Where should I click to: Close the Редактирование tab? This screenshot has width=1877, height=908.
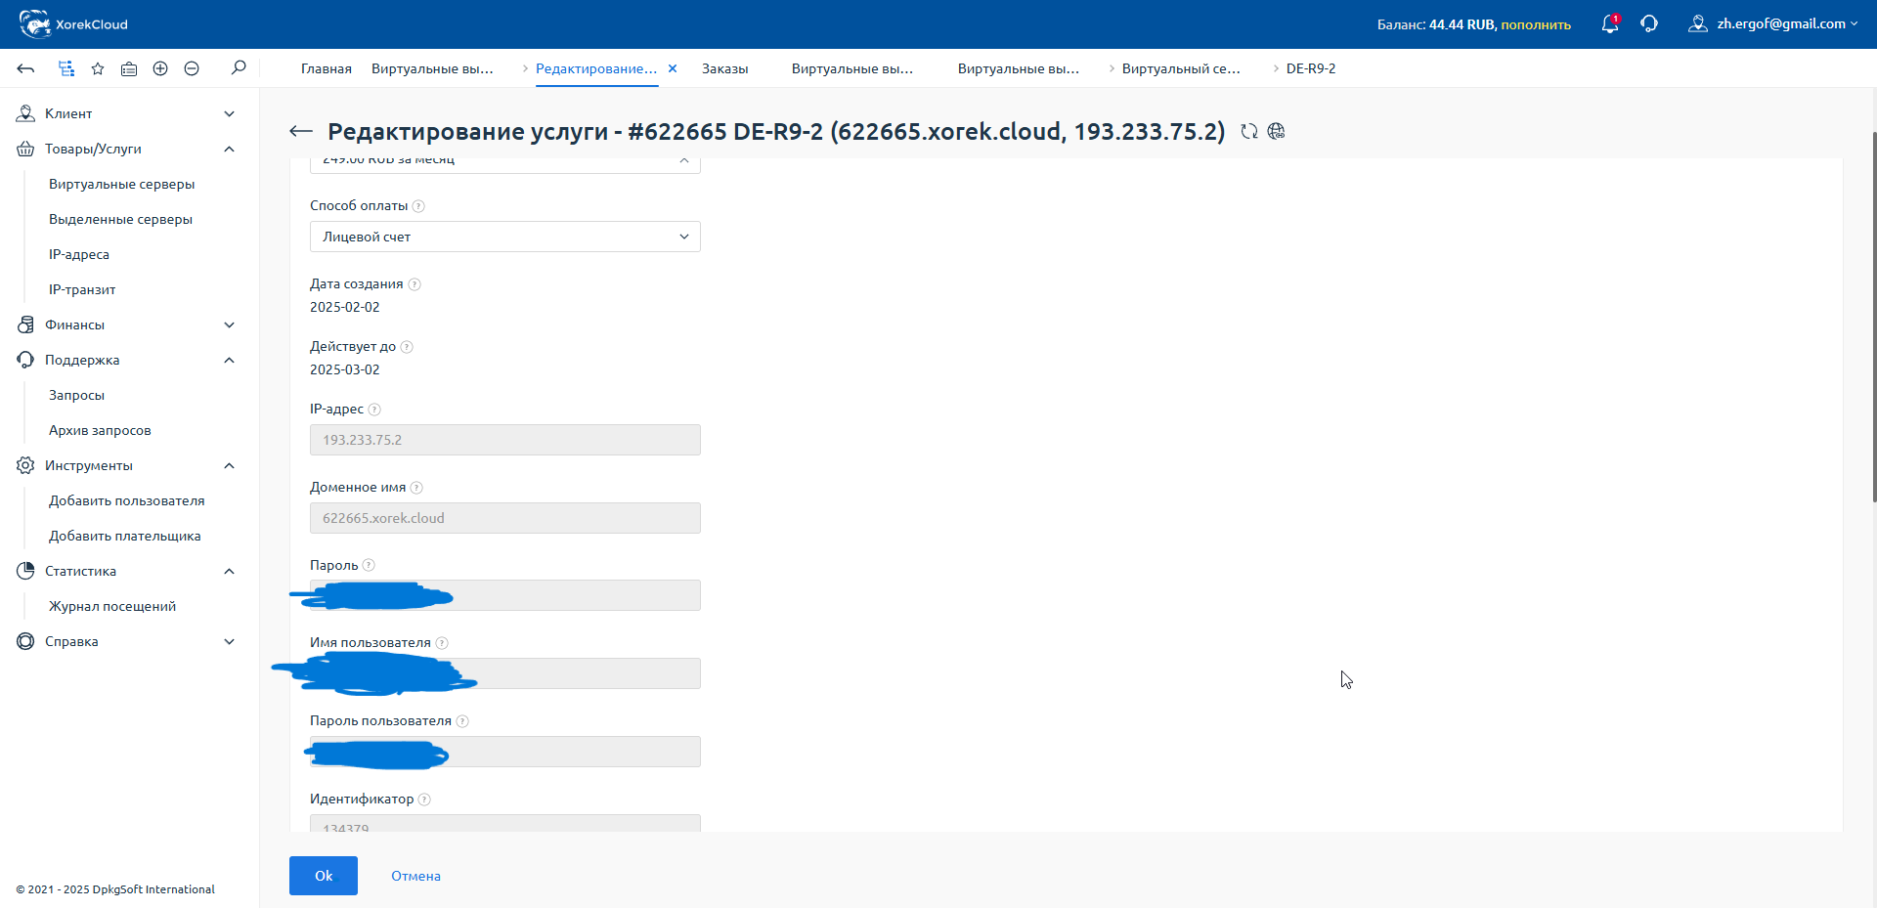click(x=673, y=68)
